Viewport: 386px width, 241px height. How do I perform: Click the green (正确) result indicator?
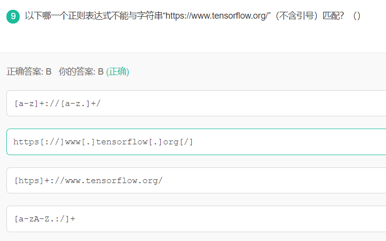[118, 72]
